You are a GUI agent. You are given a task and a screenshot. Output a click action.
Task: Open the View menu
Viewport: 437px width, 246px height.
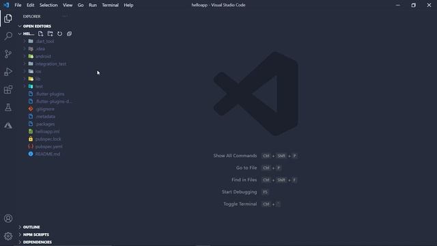click(x=68, y=5)
